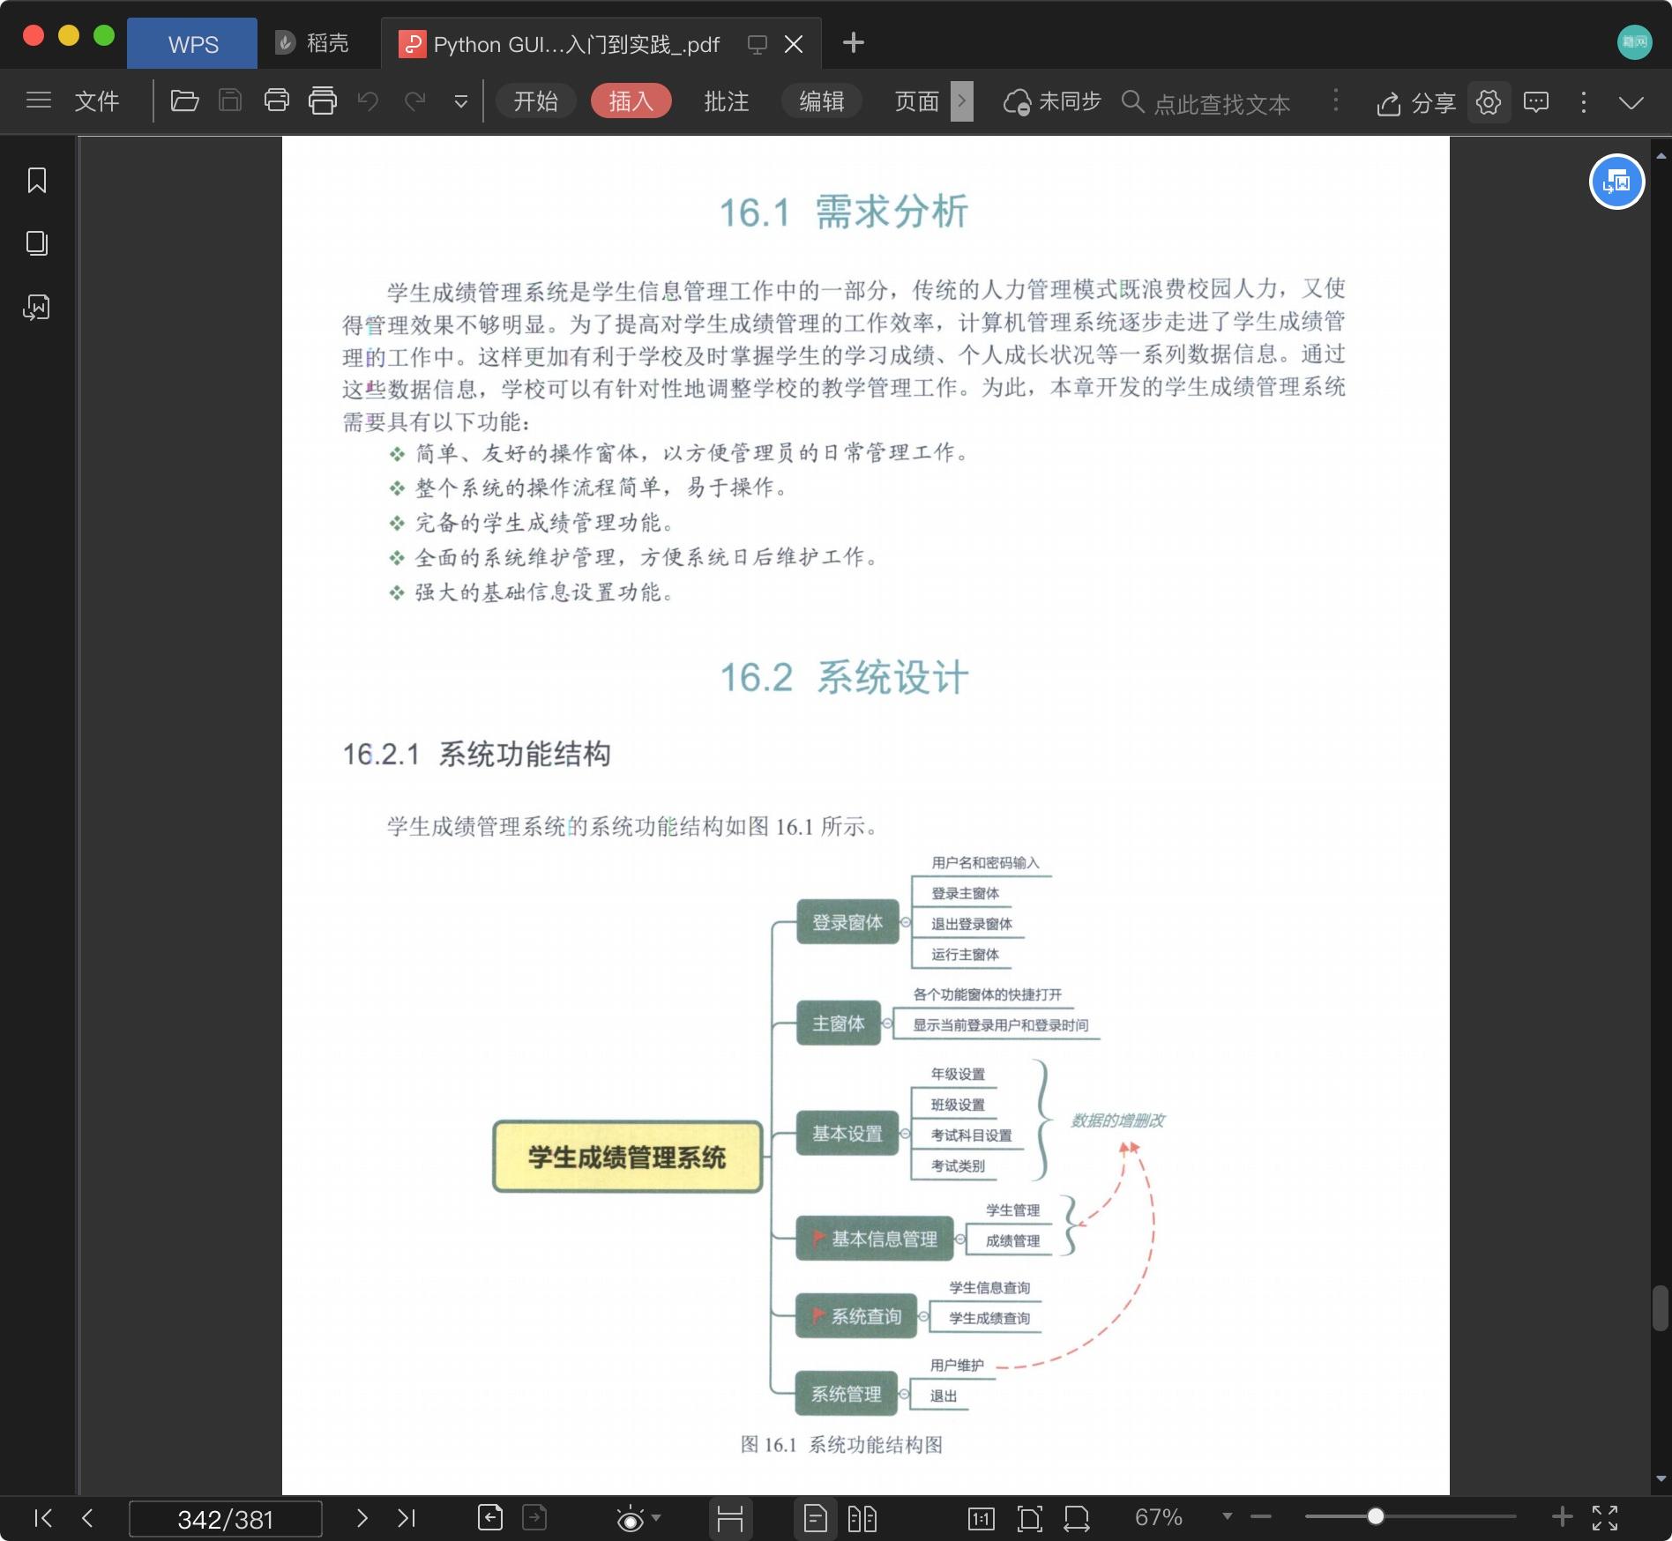The image size is (1672, 1541).
Task: Expand the eye protection dropdown arrow
Action: 656,1517
